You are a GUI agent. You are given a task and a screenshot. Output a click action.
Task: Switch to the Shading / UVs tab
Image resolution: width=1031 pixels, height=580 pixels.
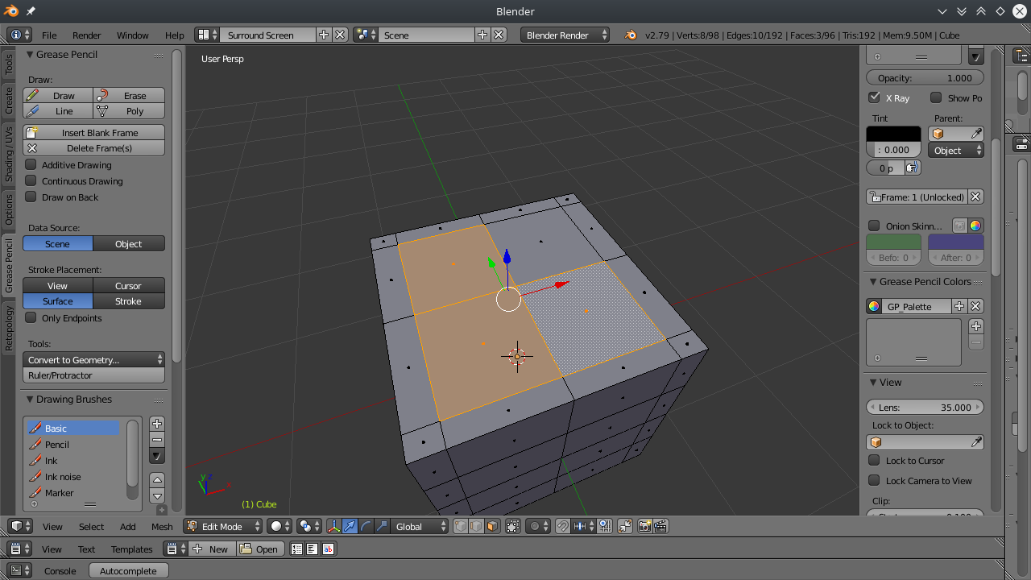tap(9, 153)
